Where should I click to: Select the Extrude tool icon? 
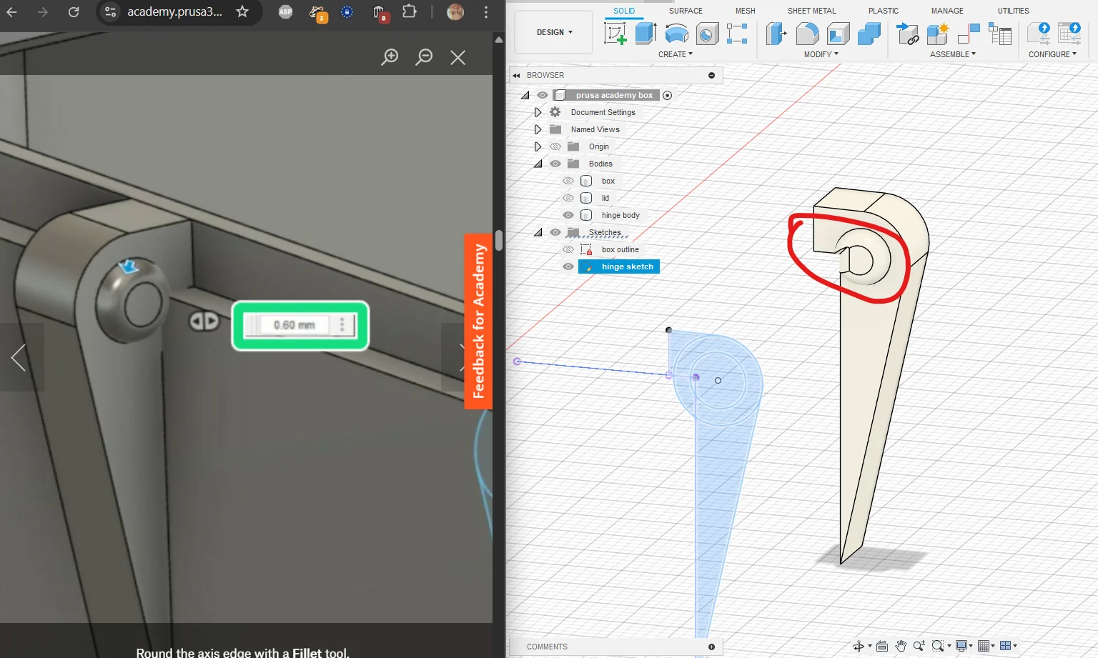click(646, 34)
